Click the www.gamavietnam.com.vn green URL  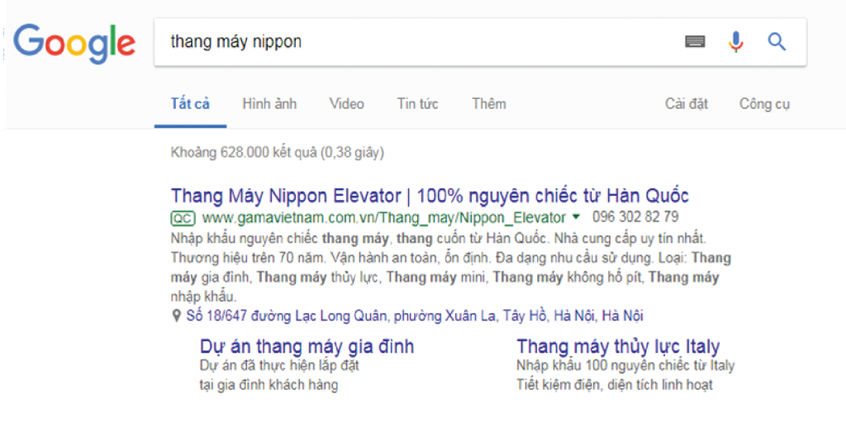383,218
